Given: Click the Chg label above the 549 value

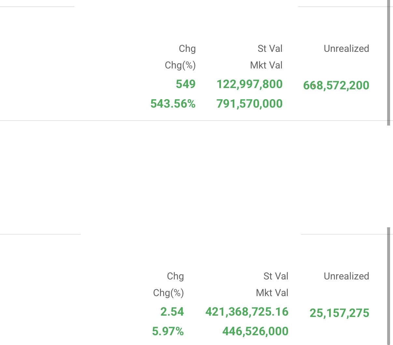Looking at the screenshot, I should click(x=187, y=49).
